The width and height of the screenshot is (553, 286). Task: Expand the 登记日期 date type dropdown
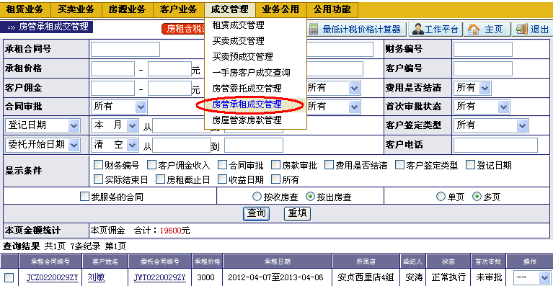43,125
